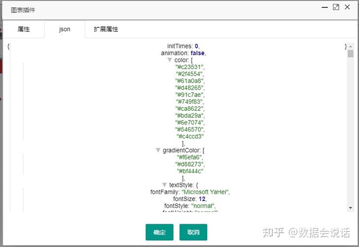The image size is (359, 247).
Task: Open the 扩展属性 tab
Action: (106, 29)
